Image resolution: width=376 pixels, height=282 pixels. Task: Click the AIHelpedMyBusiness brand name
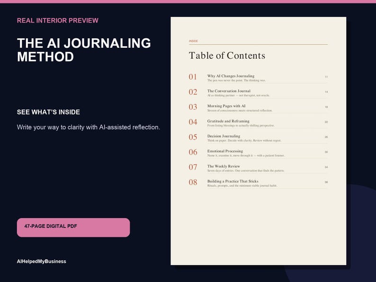pyautogui.click(x=42, y=261)
